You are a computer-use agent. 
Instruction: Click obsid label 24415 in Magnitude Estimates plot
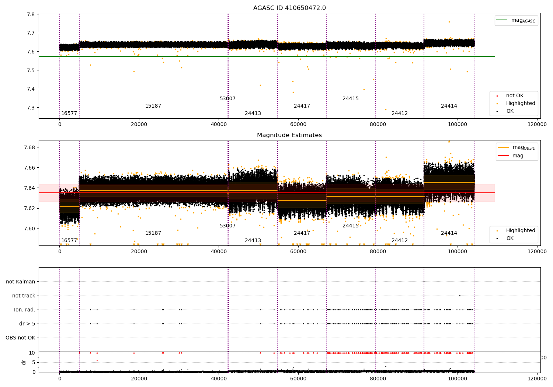(351, 226)
